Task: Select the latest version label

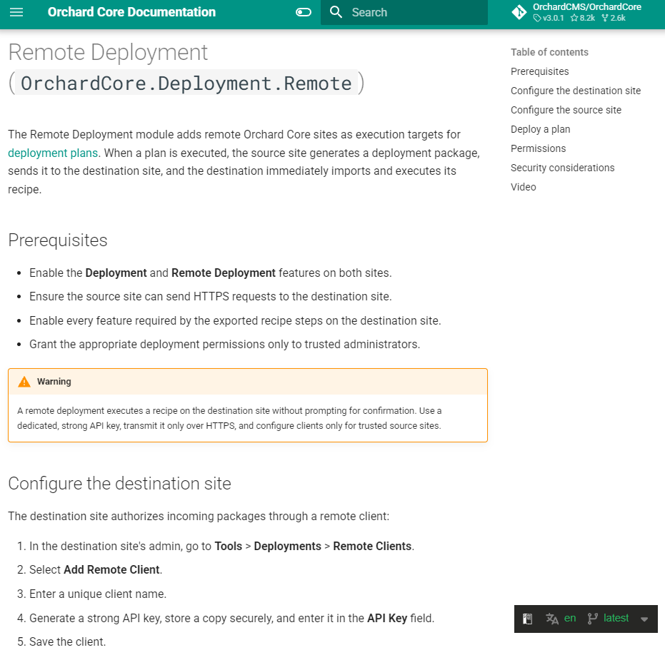Action: [x=616, y=619]
